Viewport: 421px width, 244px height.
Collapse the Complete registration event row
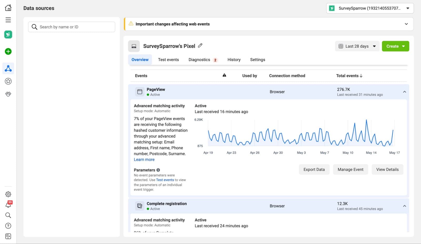(404, 206)
